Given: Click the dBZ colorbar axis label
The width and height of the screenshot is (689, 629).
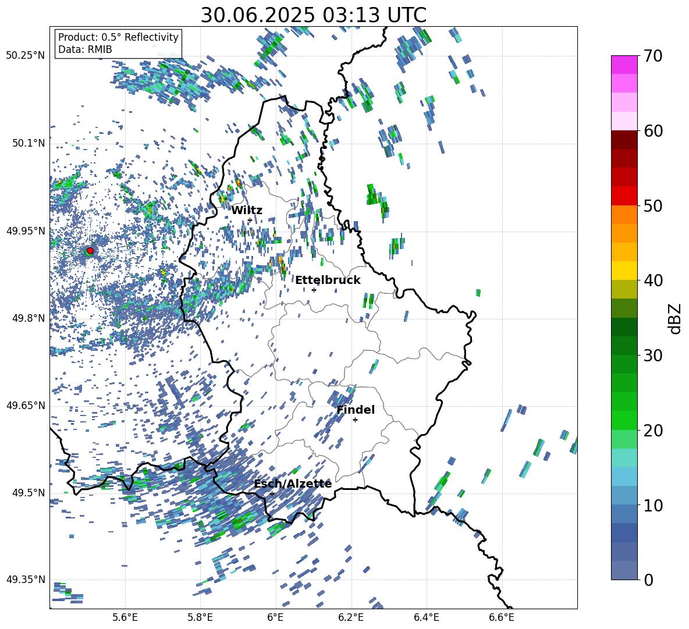Looking at the screenshot, I should (676, 318).
